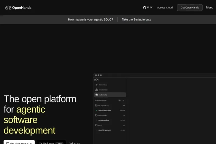Click the Try it now Cloud button
The height and width of the screenshot is (144, 216).
[51, 142]
